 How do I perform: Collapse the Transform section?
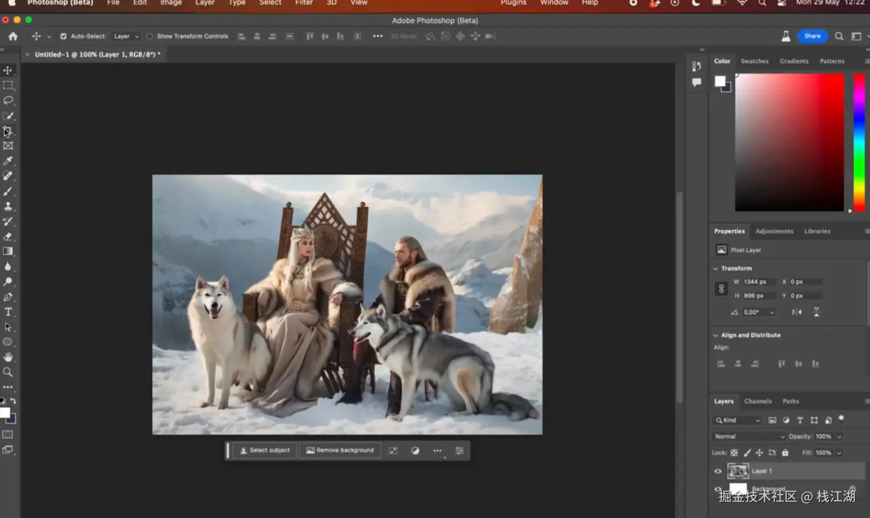point(715,268)
